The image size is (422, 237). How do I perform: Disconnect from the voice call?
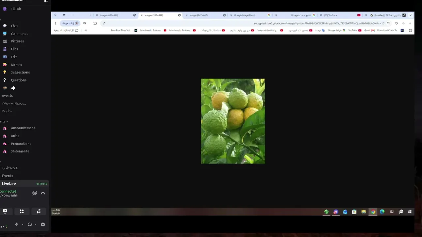(x=43, y=193)
